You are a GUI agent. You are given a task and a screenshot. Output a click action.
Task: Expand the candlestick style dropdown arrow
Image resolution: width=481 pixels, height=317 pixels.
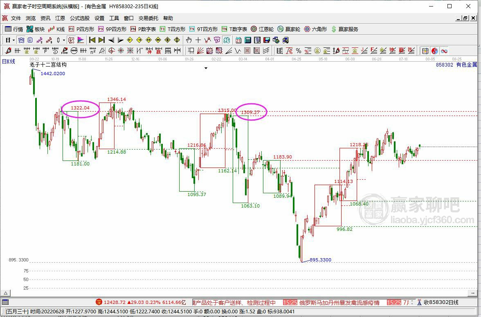[64, 40]
